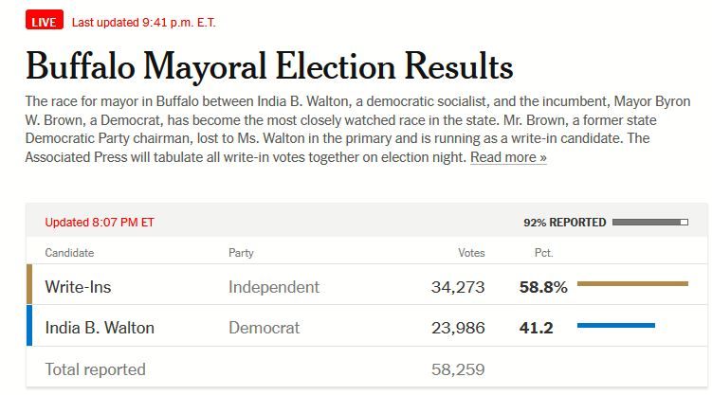Click the Pct. column header

tap(543, 253)
